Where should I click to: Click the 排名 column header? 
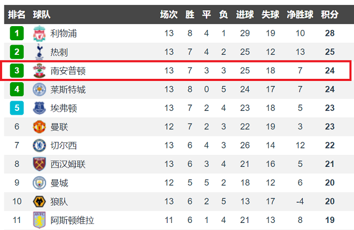(x=17, y=14)
